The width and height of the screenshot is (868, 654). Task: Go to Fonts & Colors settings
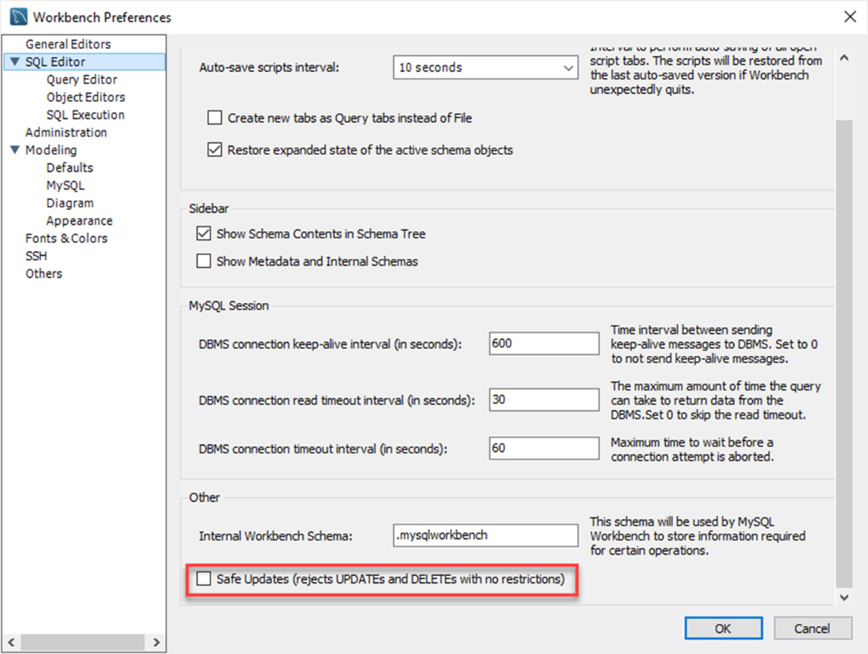(x=66, y=238)
